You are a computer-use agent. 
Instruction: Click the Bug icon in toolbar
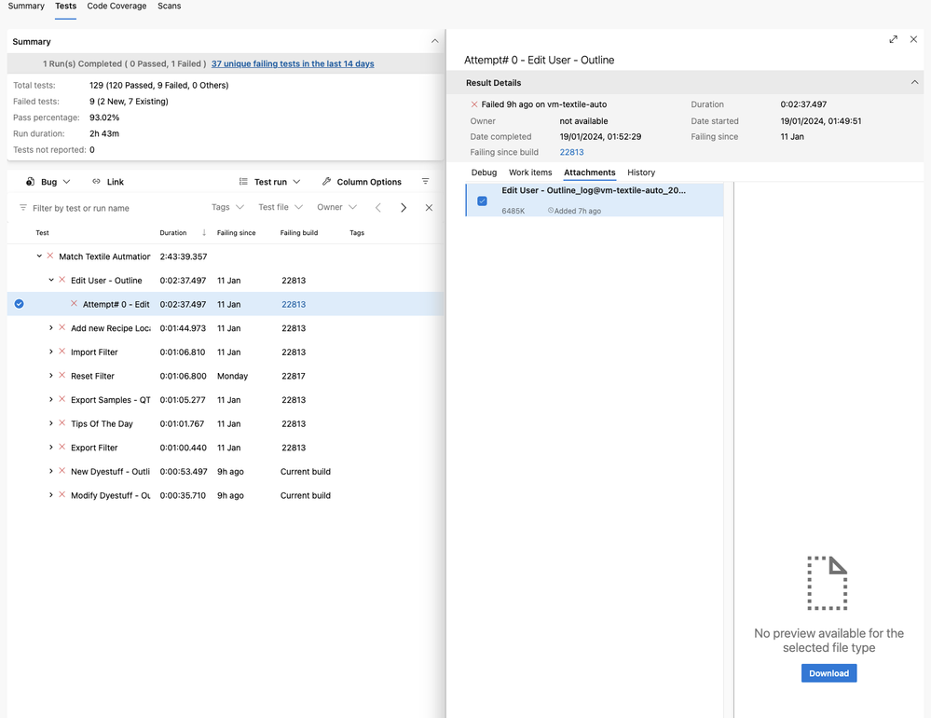[x=31, y=182]
